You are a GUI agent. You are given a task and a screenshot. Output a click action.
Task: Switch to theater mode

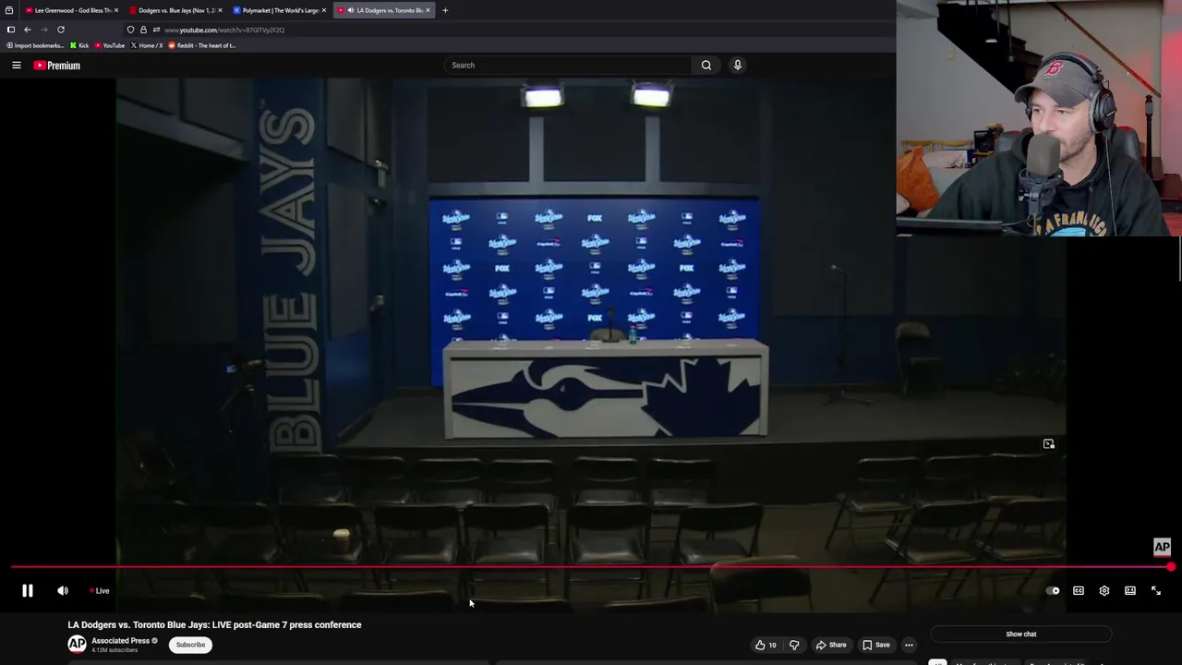pyautogui.click(x=1130, y=591)
